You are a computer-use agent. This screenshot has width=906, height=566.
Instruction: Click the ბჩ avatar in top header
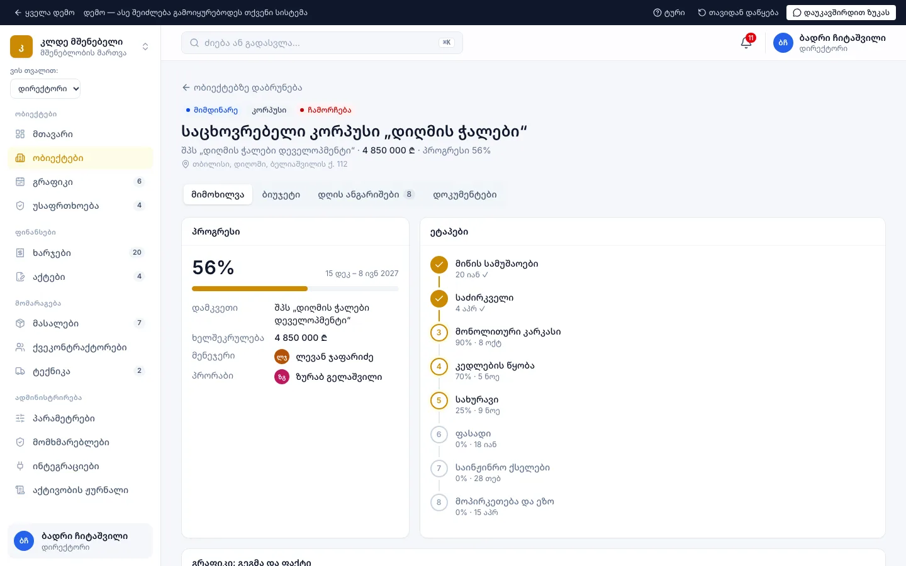783,43
